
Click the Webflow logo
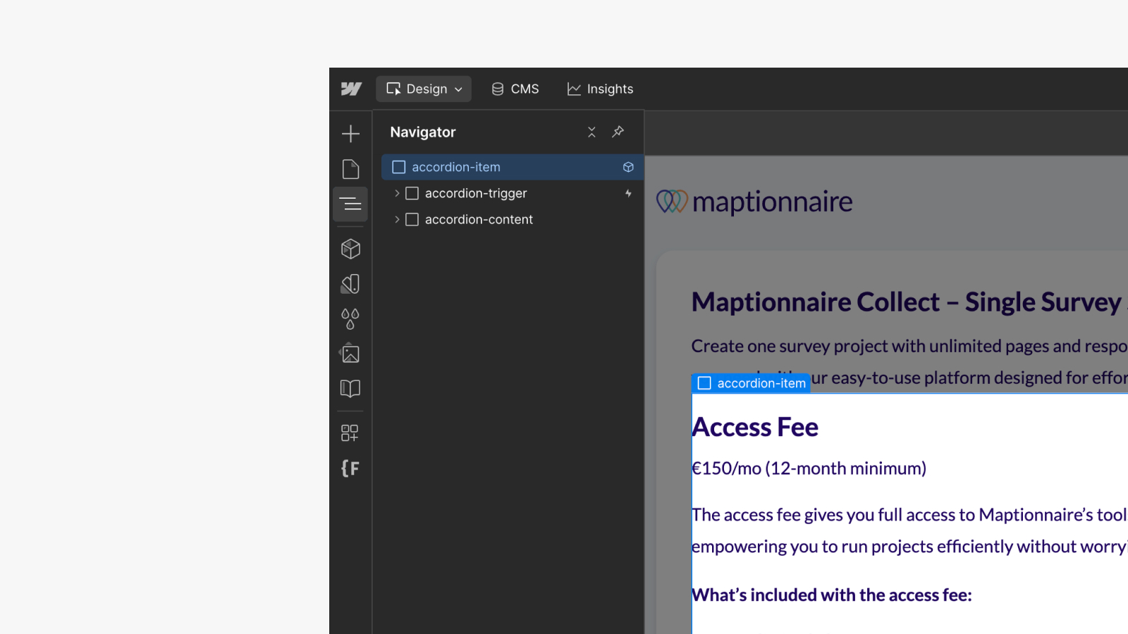point(350,89)
